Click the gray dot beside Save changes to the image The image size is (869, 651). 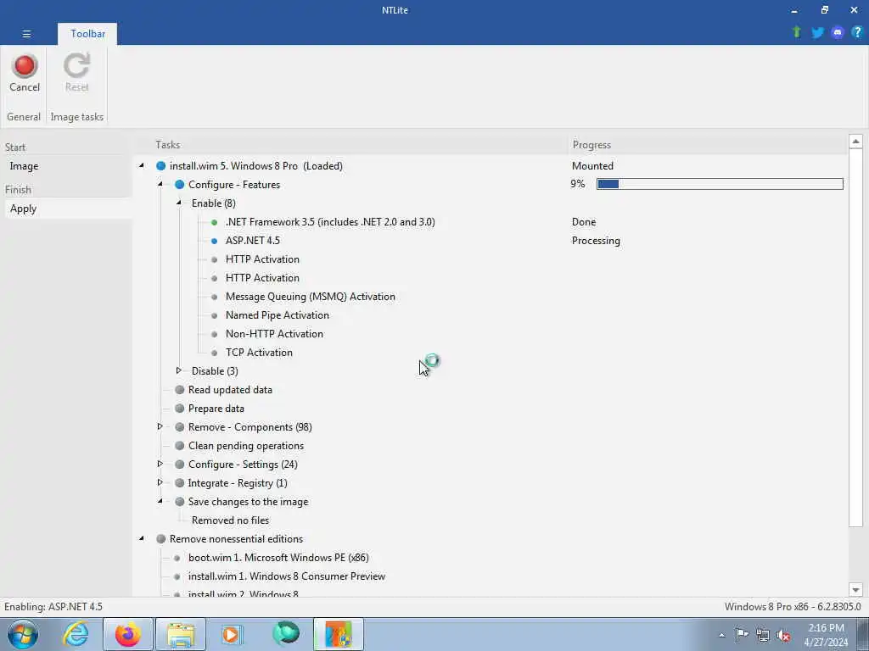[x=180, y=502]
